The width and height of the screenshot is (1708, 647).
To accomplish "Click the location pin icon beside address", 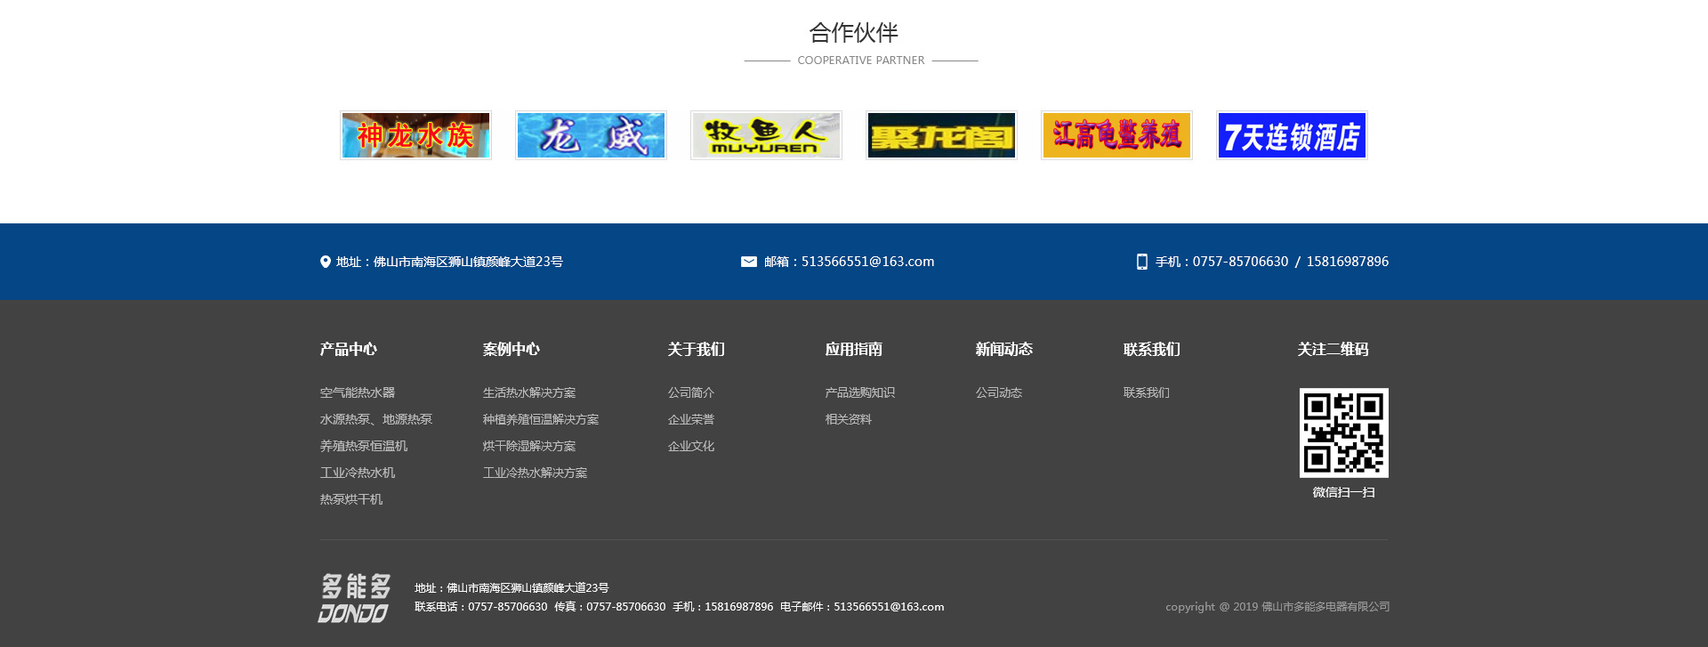I will [326, 262].
